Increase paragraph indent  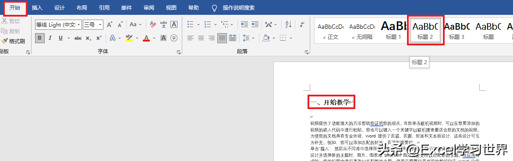pos(255,24)
